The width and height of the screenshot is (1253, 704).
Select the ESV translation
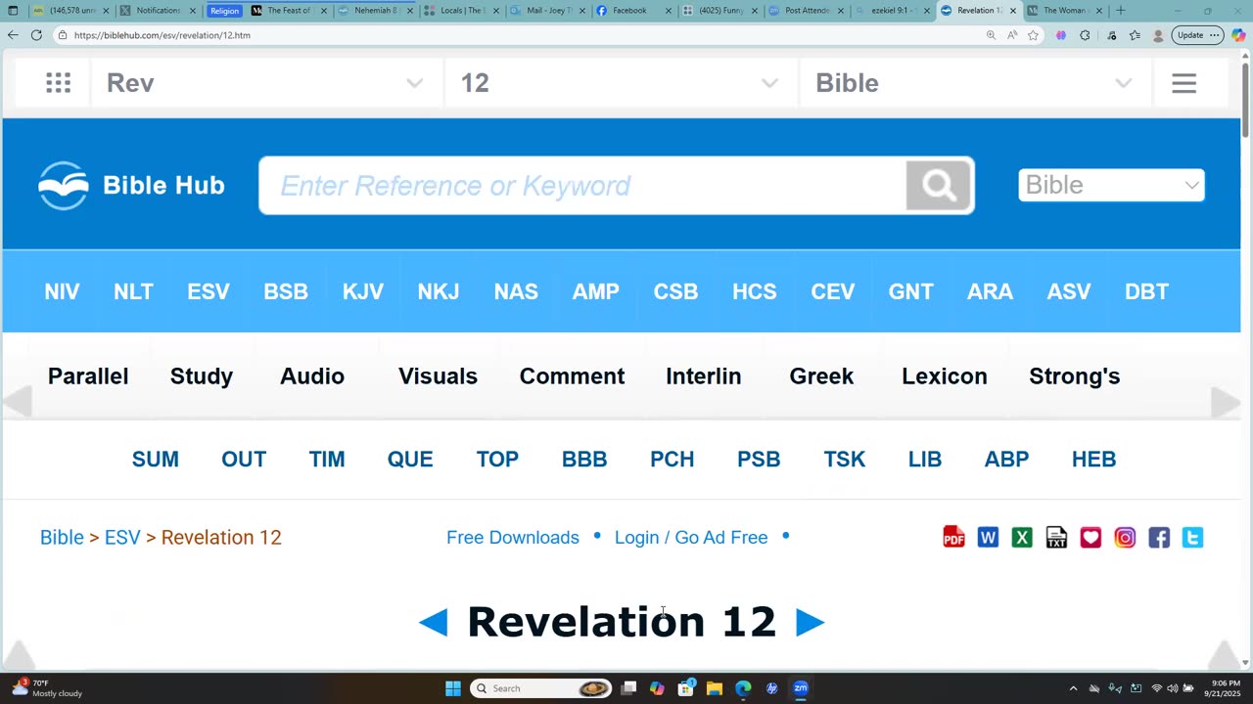(209, 291)
